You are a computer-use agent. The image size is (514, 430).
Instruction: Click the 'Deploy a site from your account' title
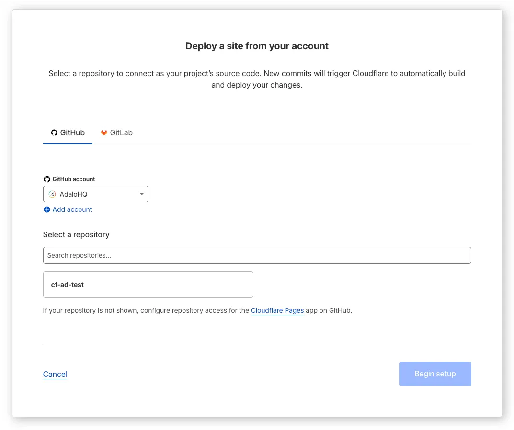coord(257,46)
